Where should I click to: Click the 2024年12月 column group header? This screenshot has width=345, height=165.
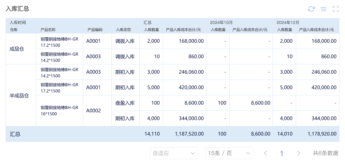(287, 22)
